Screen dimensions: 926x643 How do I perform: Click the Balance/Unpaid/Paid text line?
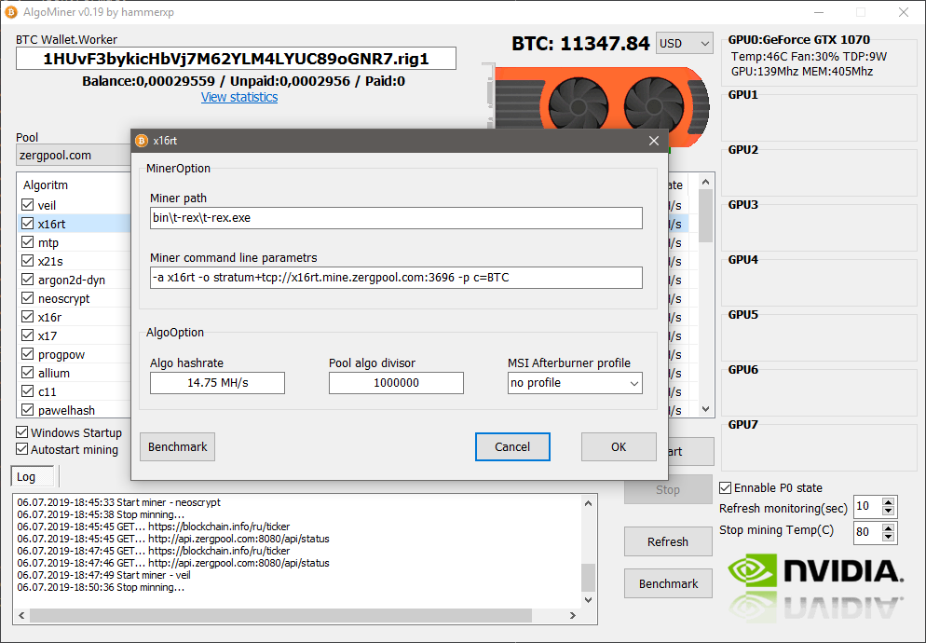[x=243, y=81]
